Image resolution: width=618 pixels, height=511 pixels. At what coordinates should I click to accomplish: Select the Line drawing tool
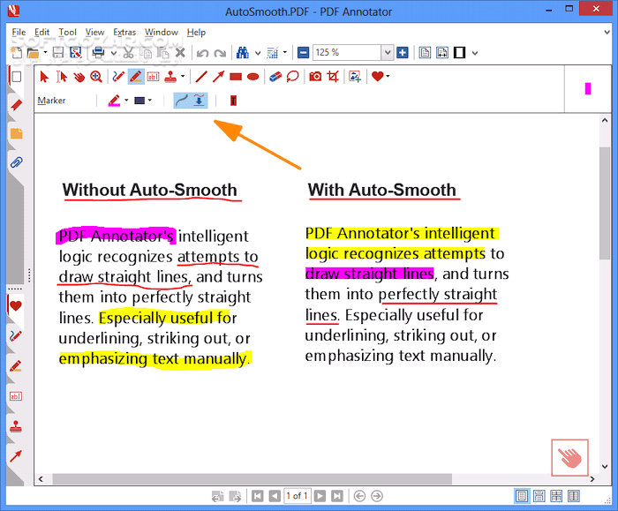pos(201,77)
